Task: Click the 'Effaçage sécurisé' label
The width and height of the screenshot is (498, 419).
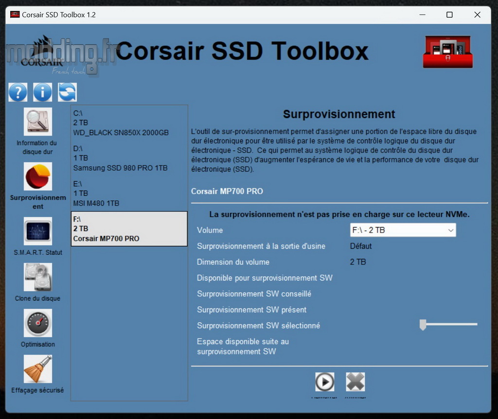Action: (37, 390)
